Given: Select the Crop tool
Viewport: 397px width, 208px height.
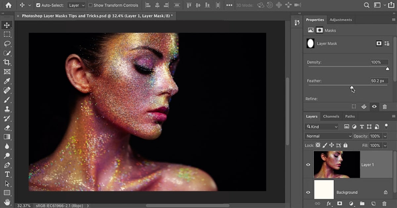Looking at the screenshot, I should pyautogui.click(x=7, y=62).
